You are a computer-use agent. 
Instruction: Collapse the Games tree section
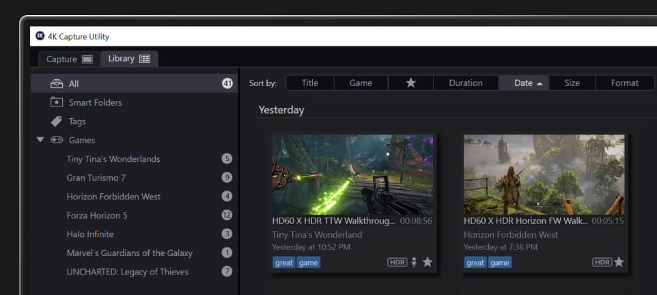(x=40, y=139)
